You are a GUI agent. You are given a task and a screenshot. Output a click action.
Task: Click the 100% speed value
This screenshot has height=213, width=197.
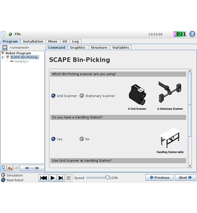(x=114, y=178)
